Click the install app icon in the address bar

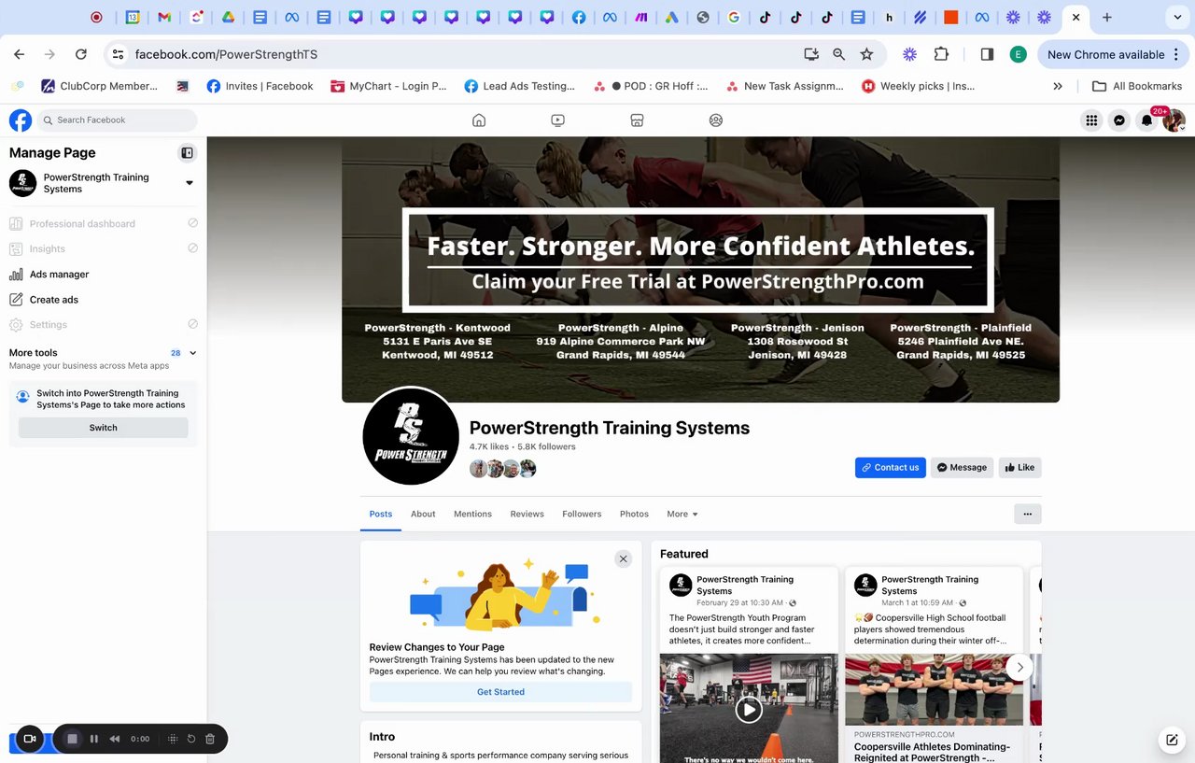pyautogui.click(x=811, y=54)
